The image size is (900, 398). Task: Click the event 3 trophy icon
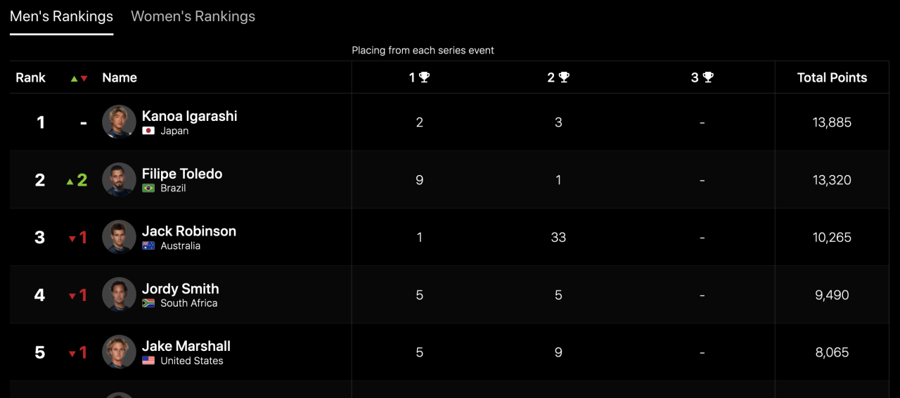coord(708,77)
